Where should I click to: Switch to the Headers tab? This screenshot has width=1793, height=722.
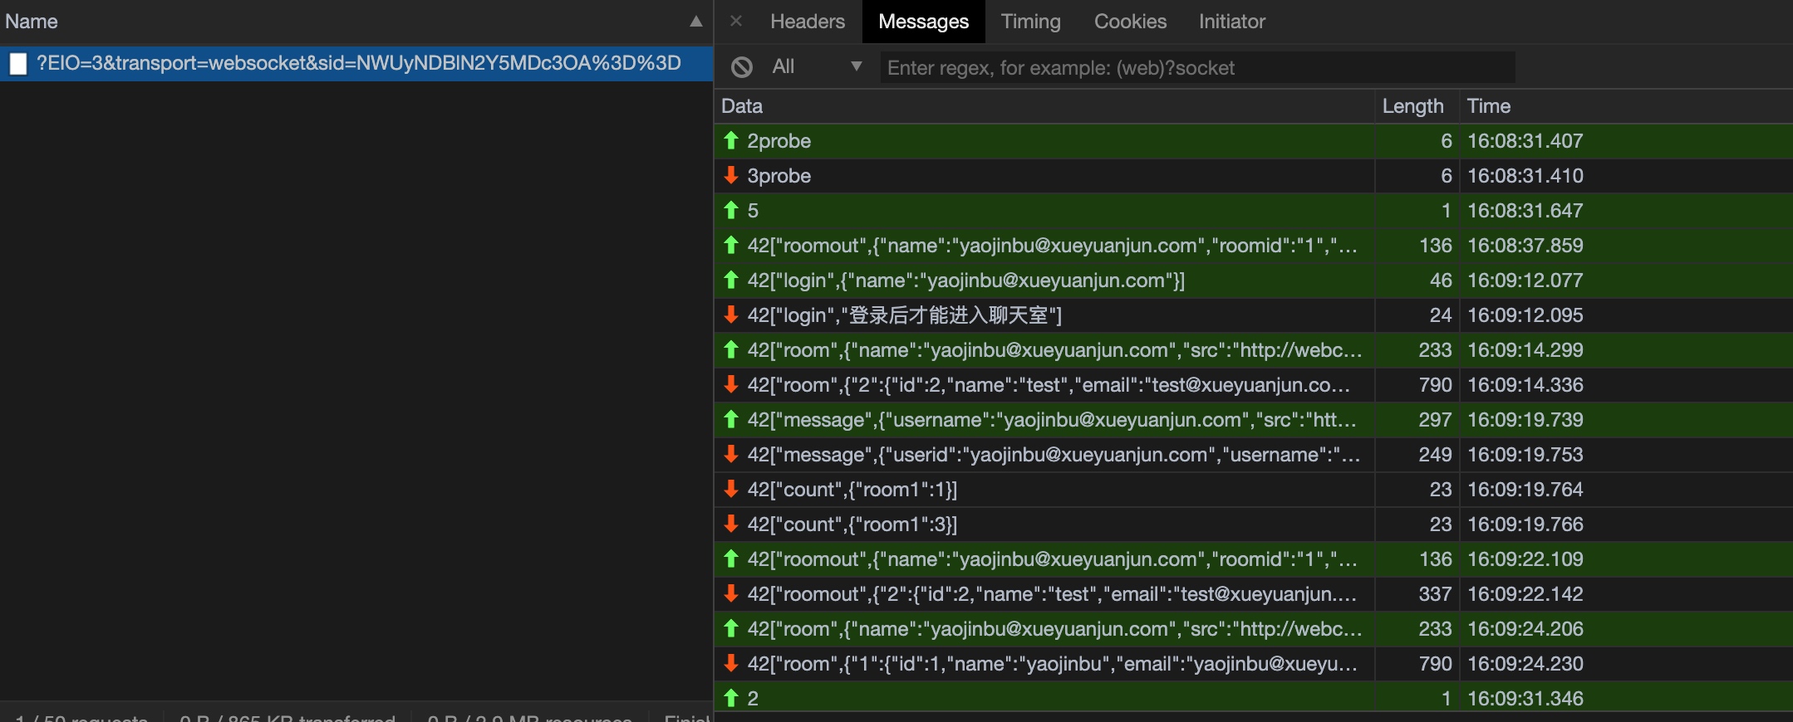pyautogui.click(x=808, y=22)
